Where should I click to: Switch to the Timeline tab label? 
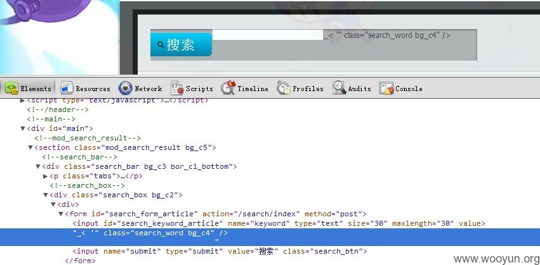click(253, 89)
